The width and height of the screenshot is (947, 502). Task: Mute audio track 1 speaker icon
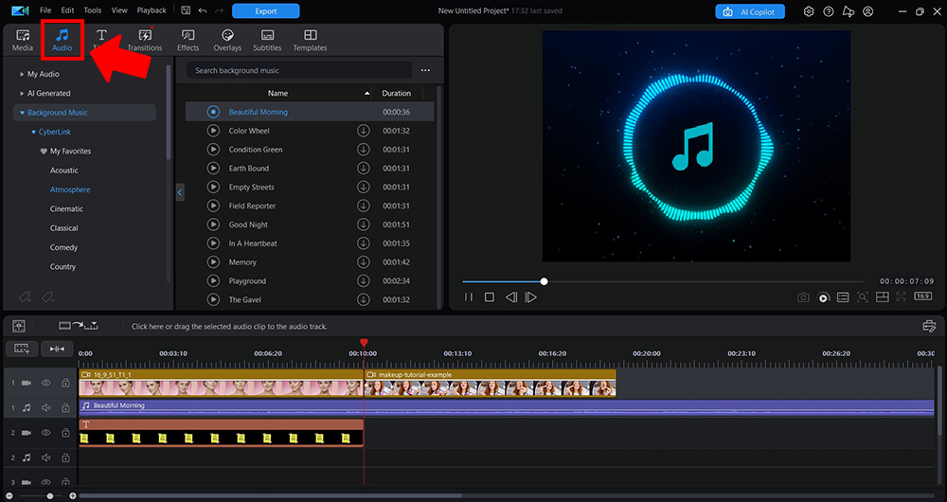point(45,407)
